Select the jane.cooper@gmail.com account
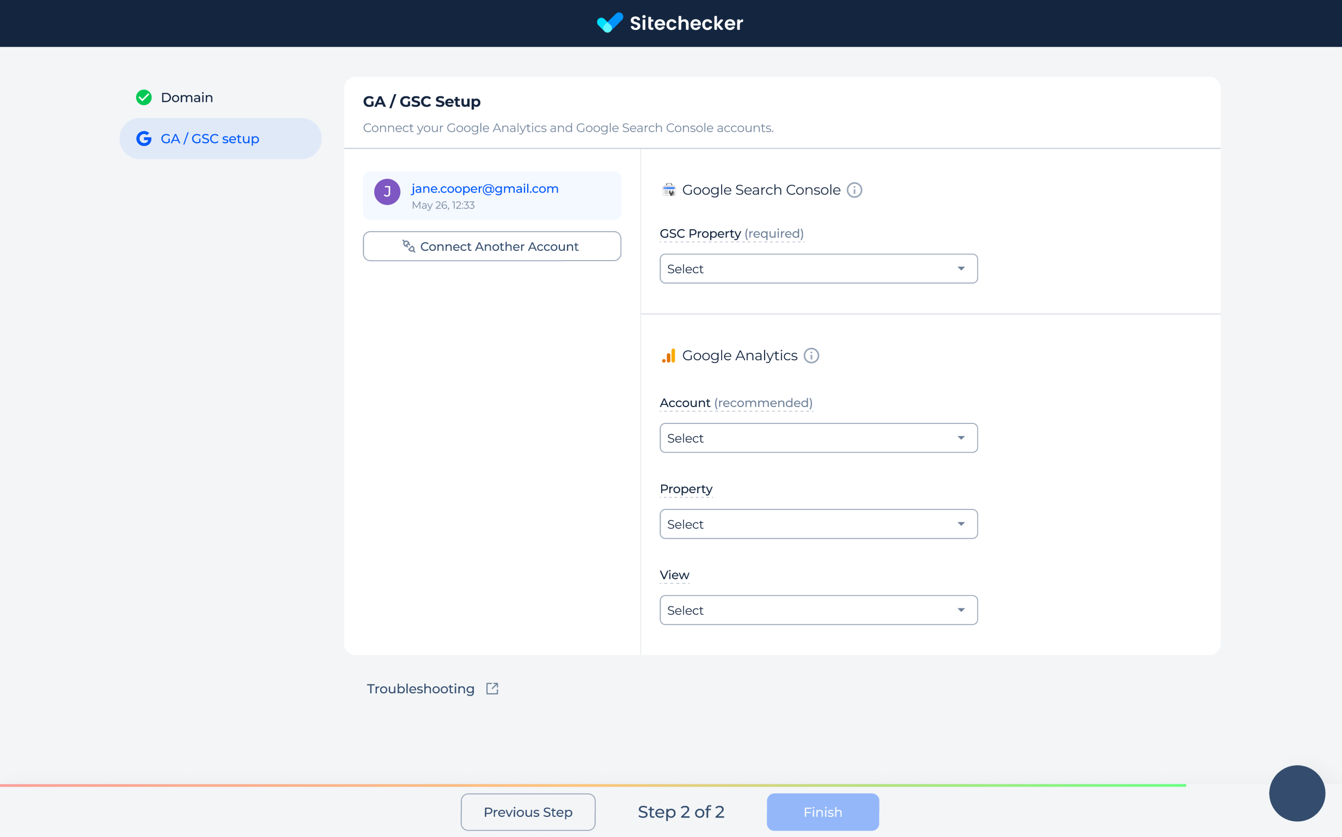 point(492,195)
